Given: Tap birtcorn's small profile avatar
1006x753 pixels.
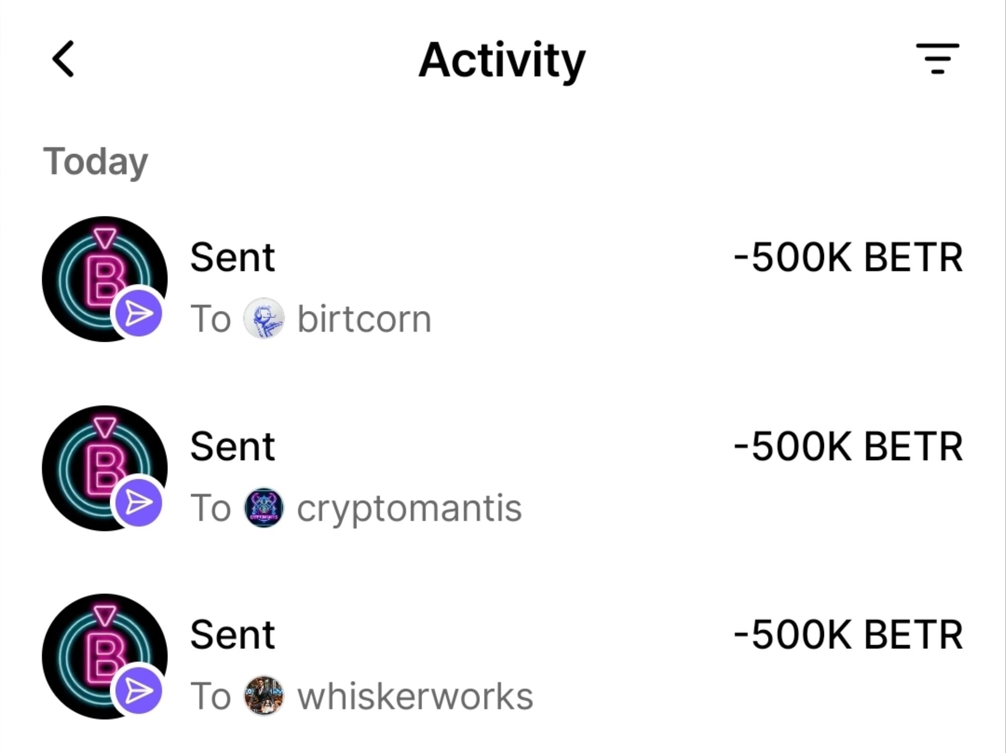Looking at the screenshot, I should [264, 319].
